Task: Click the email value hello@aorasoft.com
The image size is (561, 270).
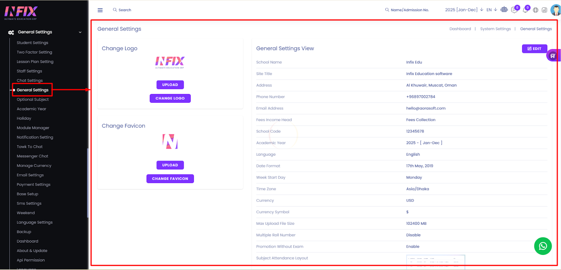Action: (426, 108)
